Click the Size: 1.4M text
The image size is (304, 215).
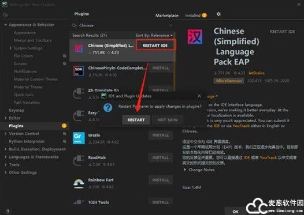(x=191, y=187)
